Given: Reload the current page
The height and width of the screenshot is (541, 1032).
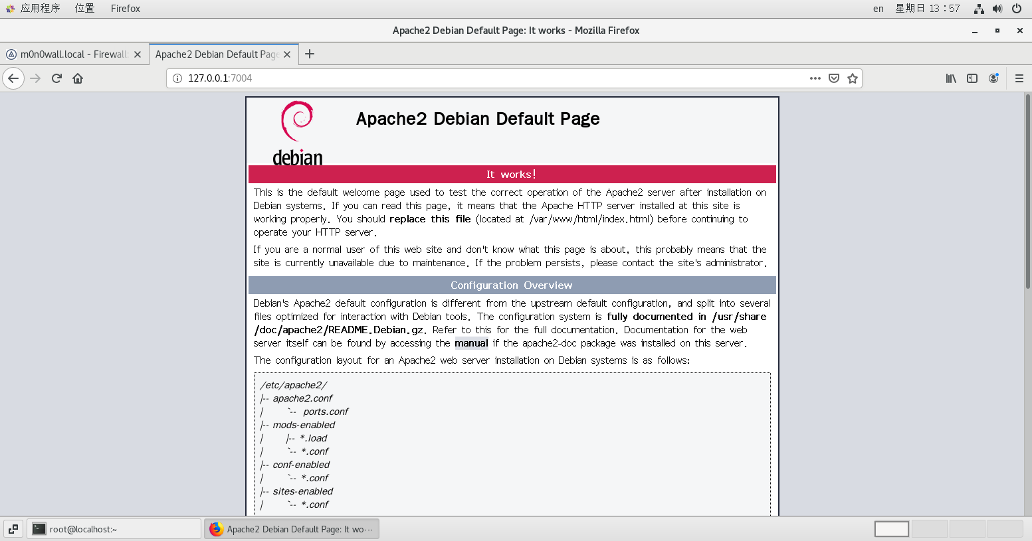Looking at the screenshot, I should click(56, 78).
